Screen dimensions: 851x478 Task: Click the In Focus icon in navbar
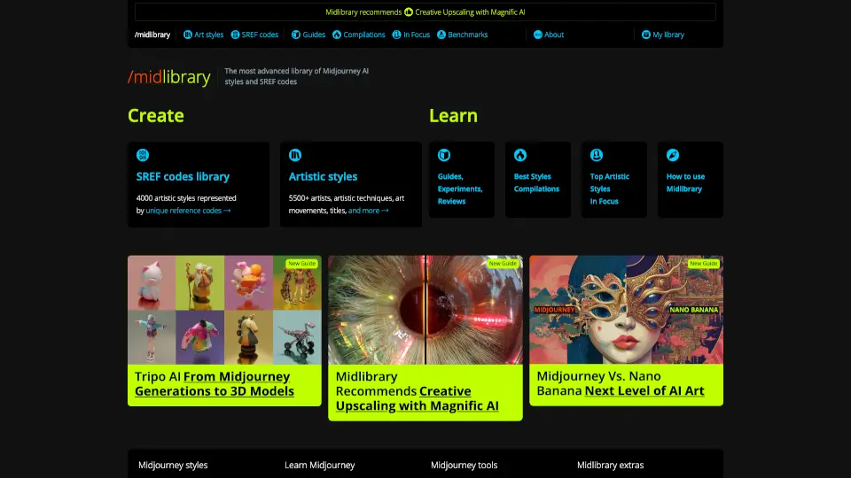[x=397, y=35]
